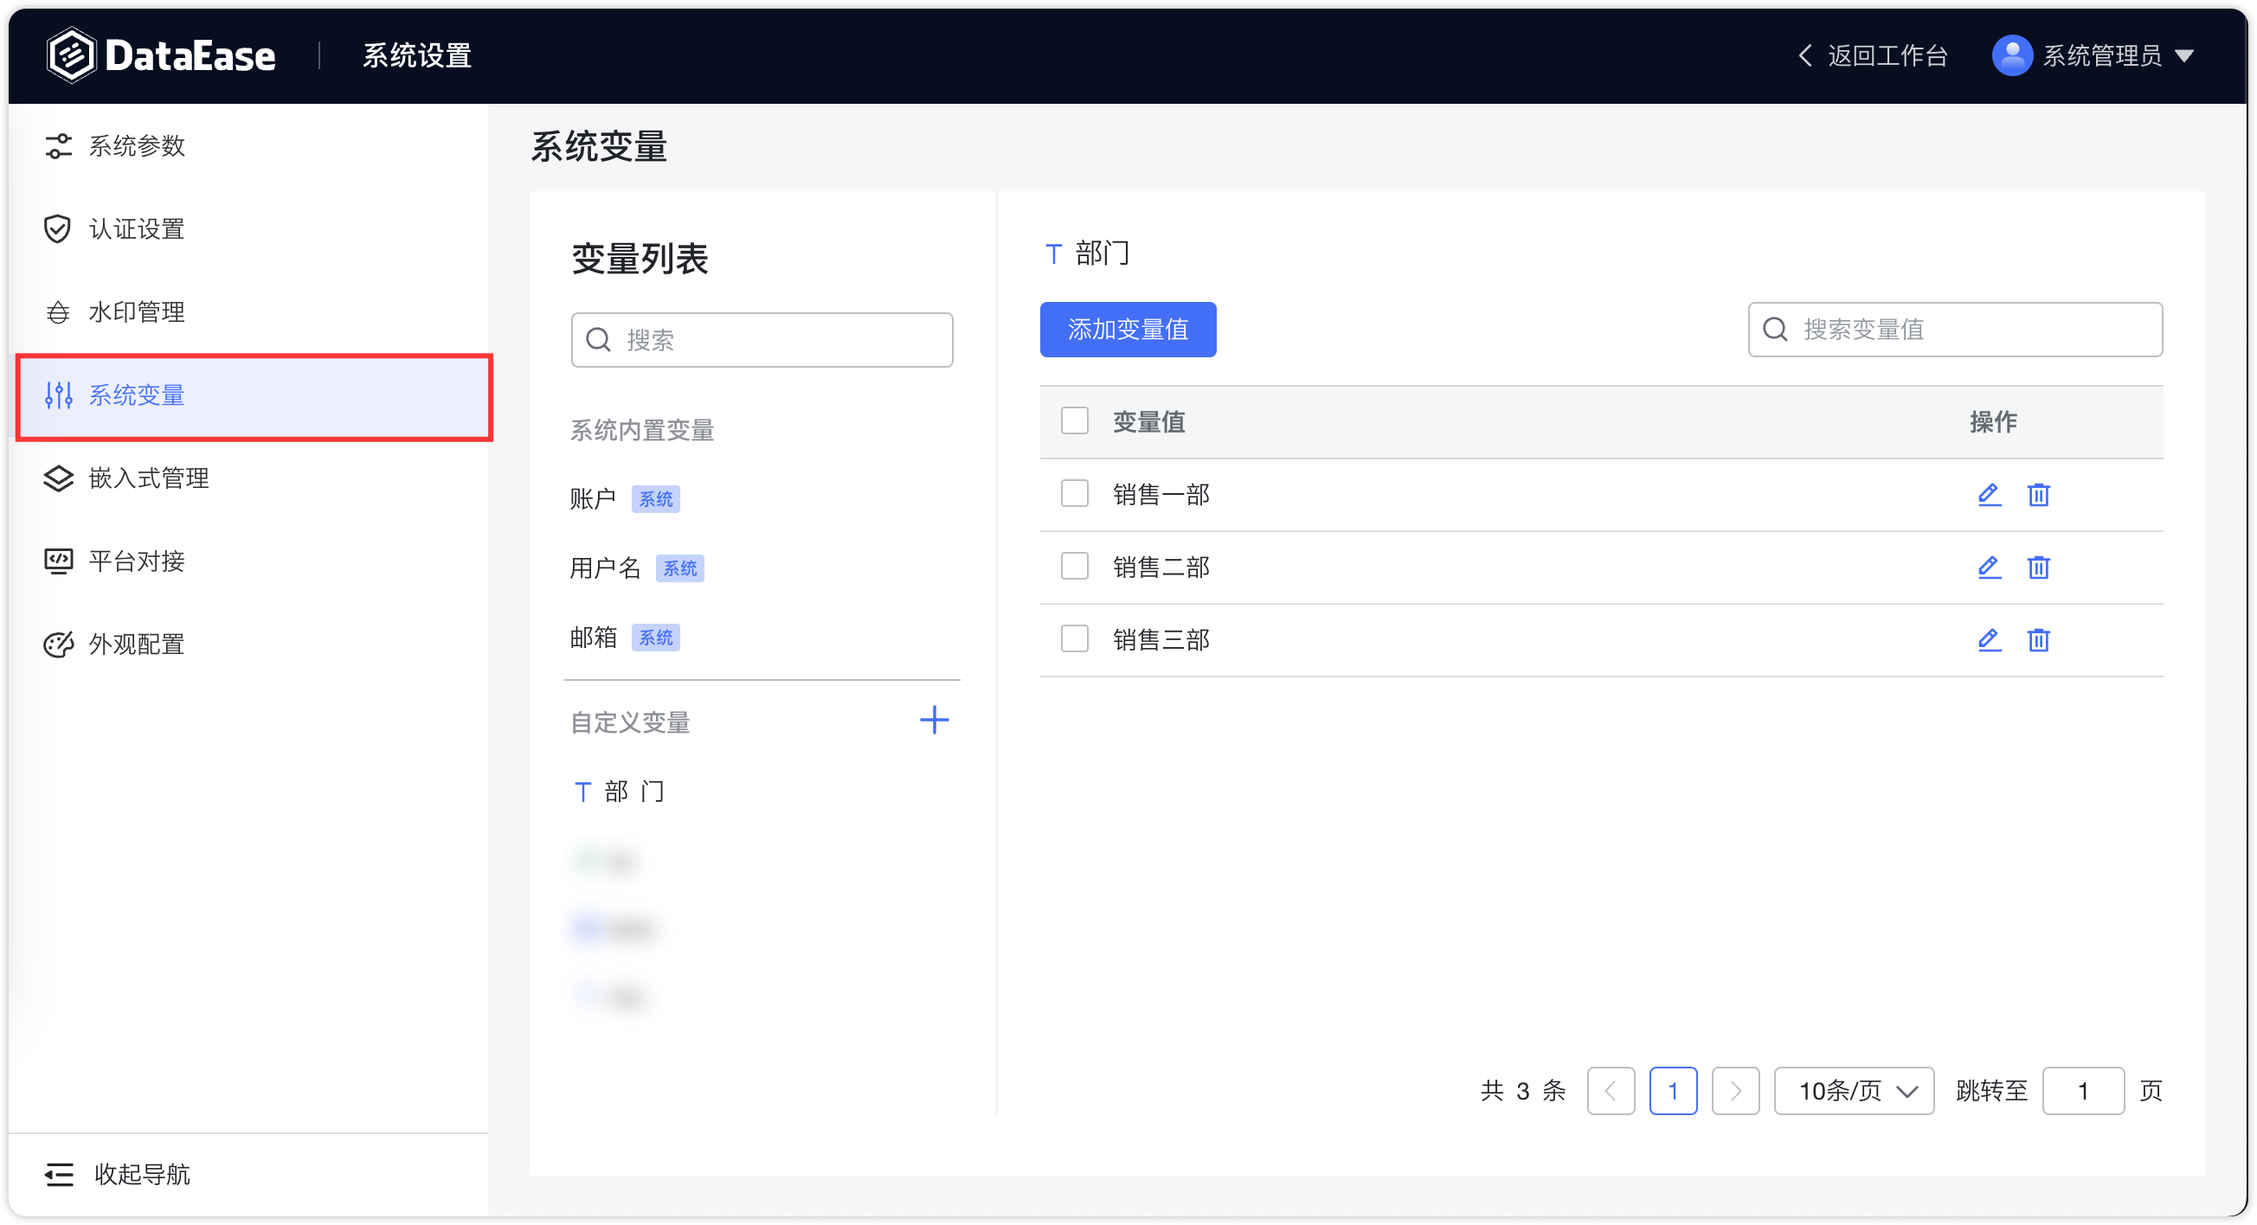This screenshot has width=2257, height=1225.
Task: Click the 水印管理 stamp icon
Action: click(x=58, y=312)
